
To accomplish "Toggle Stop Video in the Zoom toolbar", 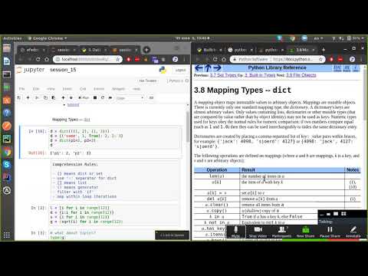I will coord(258,232).
